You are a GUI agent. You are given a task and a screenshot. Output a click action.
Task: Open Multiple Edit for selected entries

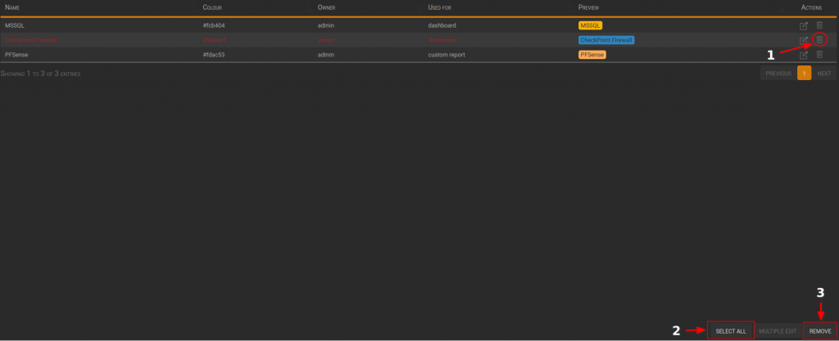(778, 331)
